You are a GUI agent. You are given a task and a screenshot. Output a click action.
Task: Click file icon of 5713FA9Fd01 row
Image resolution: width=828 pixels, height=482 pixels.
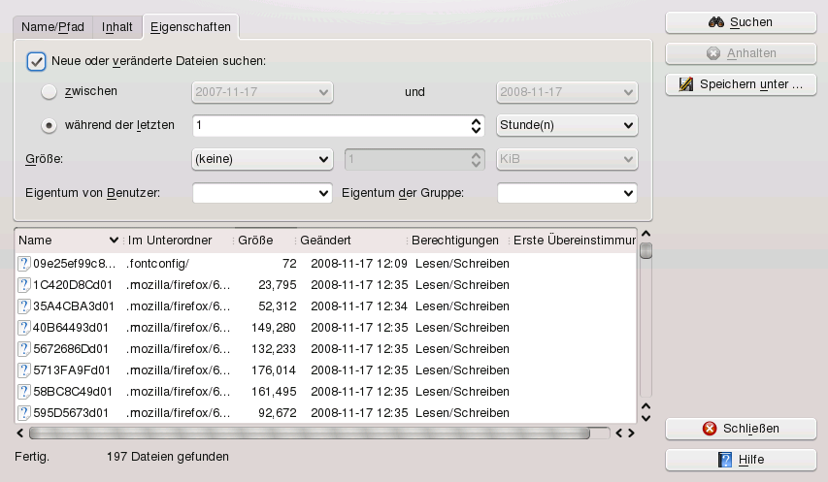point(23,370)
